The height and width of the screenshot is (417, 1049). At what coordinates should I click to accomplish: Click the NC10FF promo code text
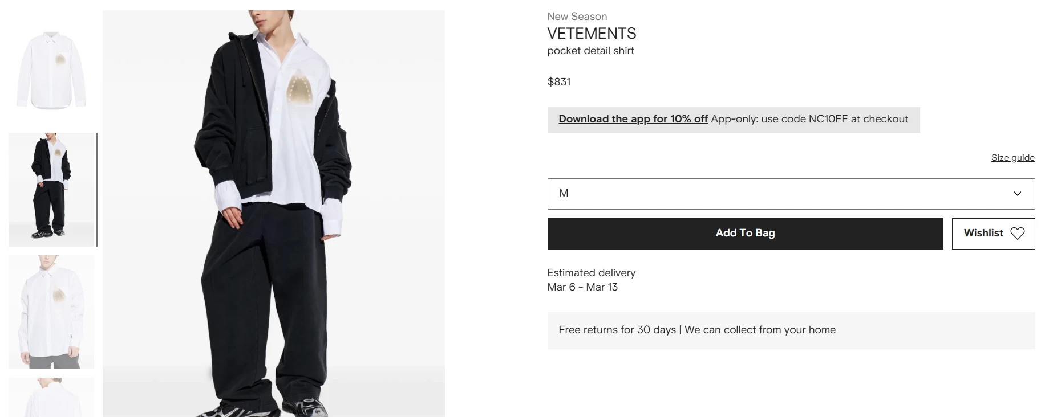pyautogui.click(x=828, y=119)
